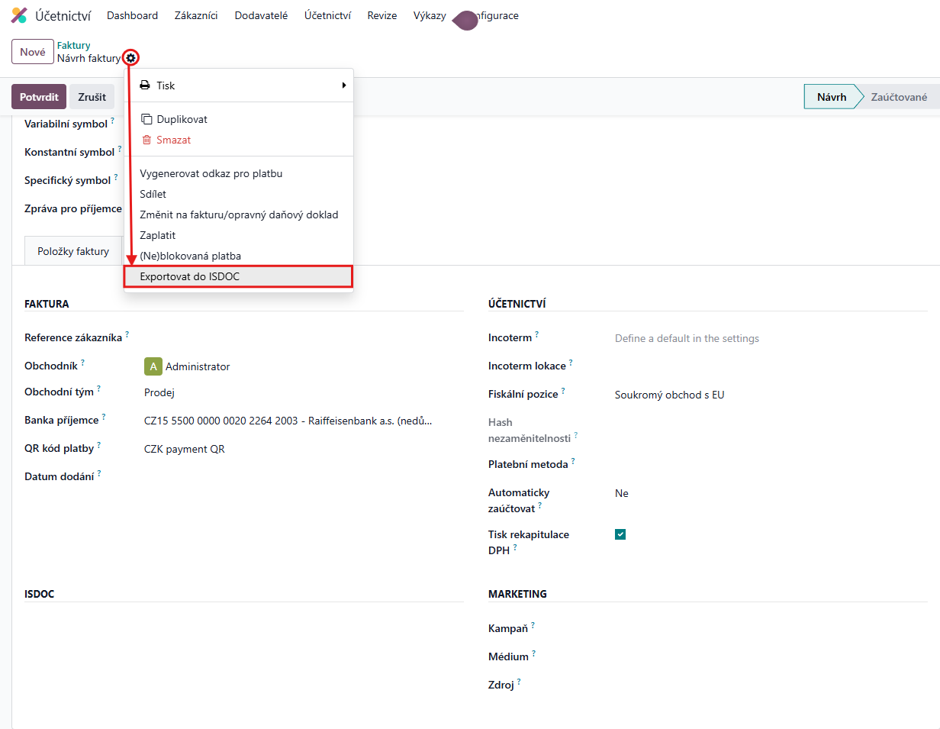Show help tooltip for Reference zákazníka

[127, 334]
